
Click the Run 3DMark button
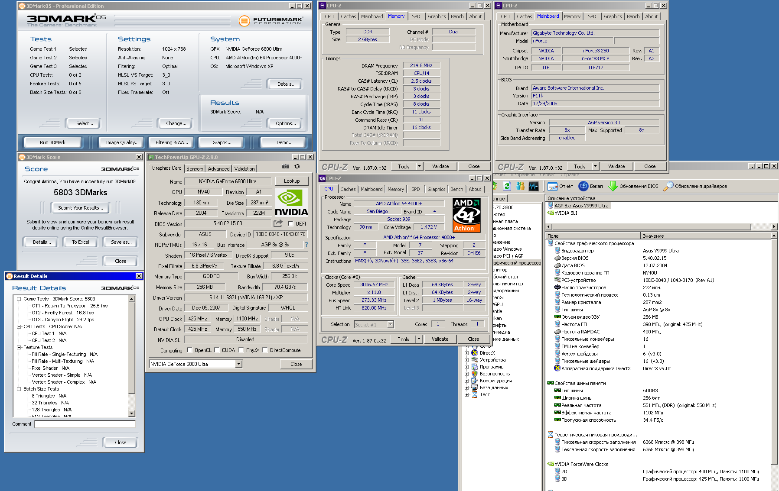[52, 142]
